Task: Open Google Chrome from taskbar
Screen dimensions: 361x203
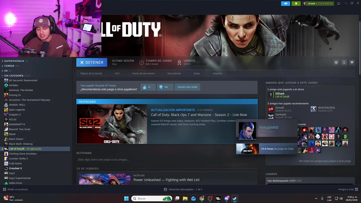Action: 202,198
